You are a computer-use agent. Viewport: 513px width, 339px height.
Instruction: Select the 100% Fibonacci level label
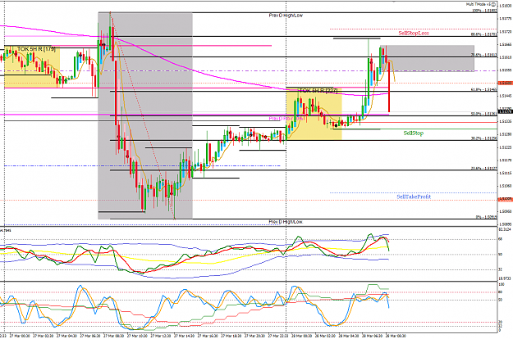(484, 11)
